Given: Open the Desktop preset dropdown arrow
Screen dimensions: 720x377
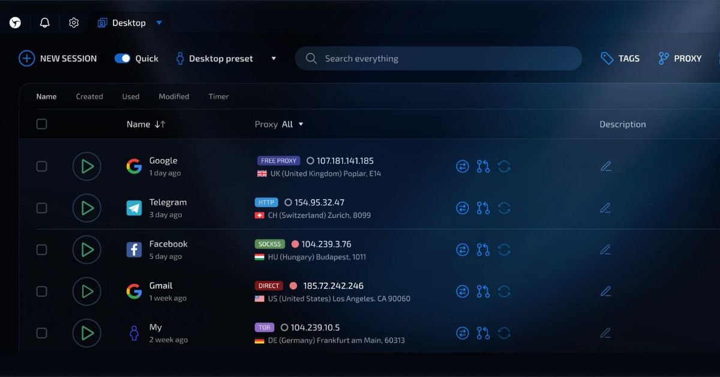Looking at the screenshot, I should click(x=274, y=59).
